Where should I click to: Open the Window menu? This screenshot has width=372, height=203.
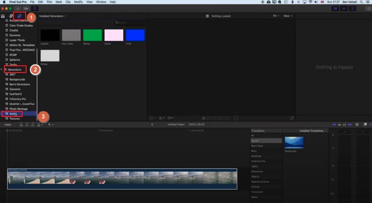point(101,2)
